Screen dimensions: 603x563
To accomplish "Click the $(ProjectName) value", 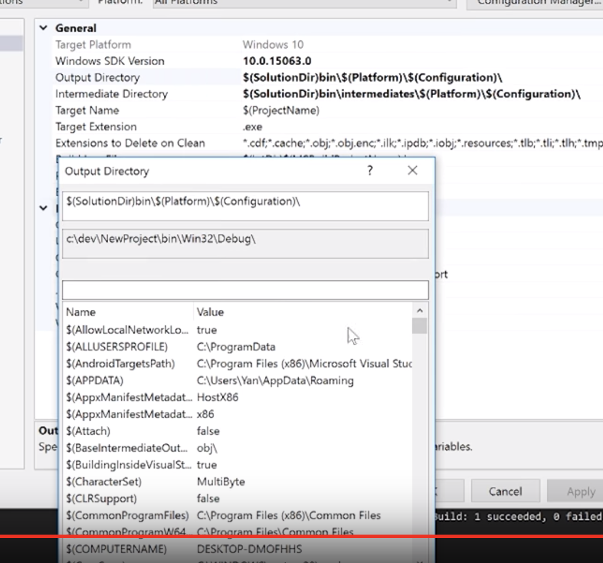I will tap(281, 110).
